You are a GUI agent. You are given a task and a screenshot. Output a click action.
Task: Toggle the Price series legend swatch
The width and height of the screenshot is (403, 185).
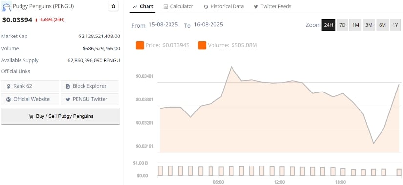[x=140, y=45]
